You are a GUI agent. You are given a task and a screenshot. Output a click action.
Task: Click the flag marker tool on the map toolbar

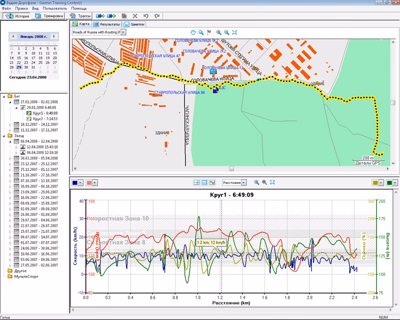[x=209, y=31]
